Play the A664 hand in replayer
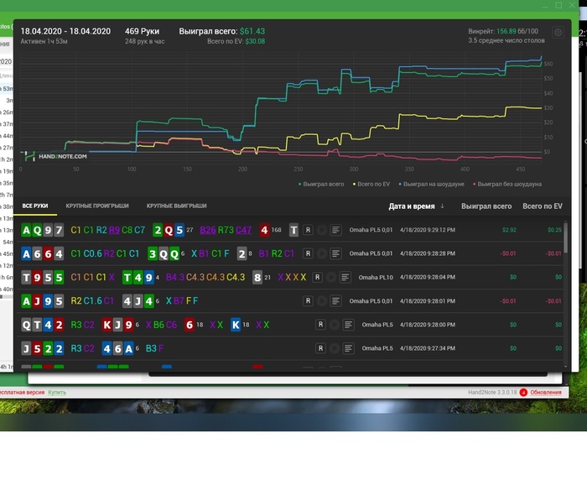Viewport: 587px width, 490px height. tap(321, 253)
